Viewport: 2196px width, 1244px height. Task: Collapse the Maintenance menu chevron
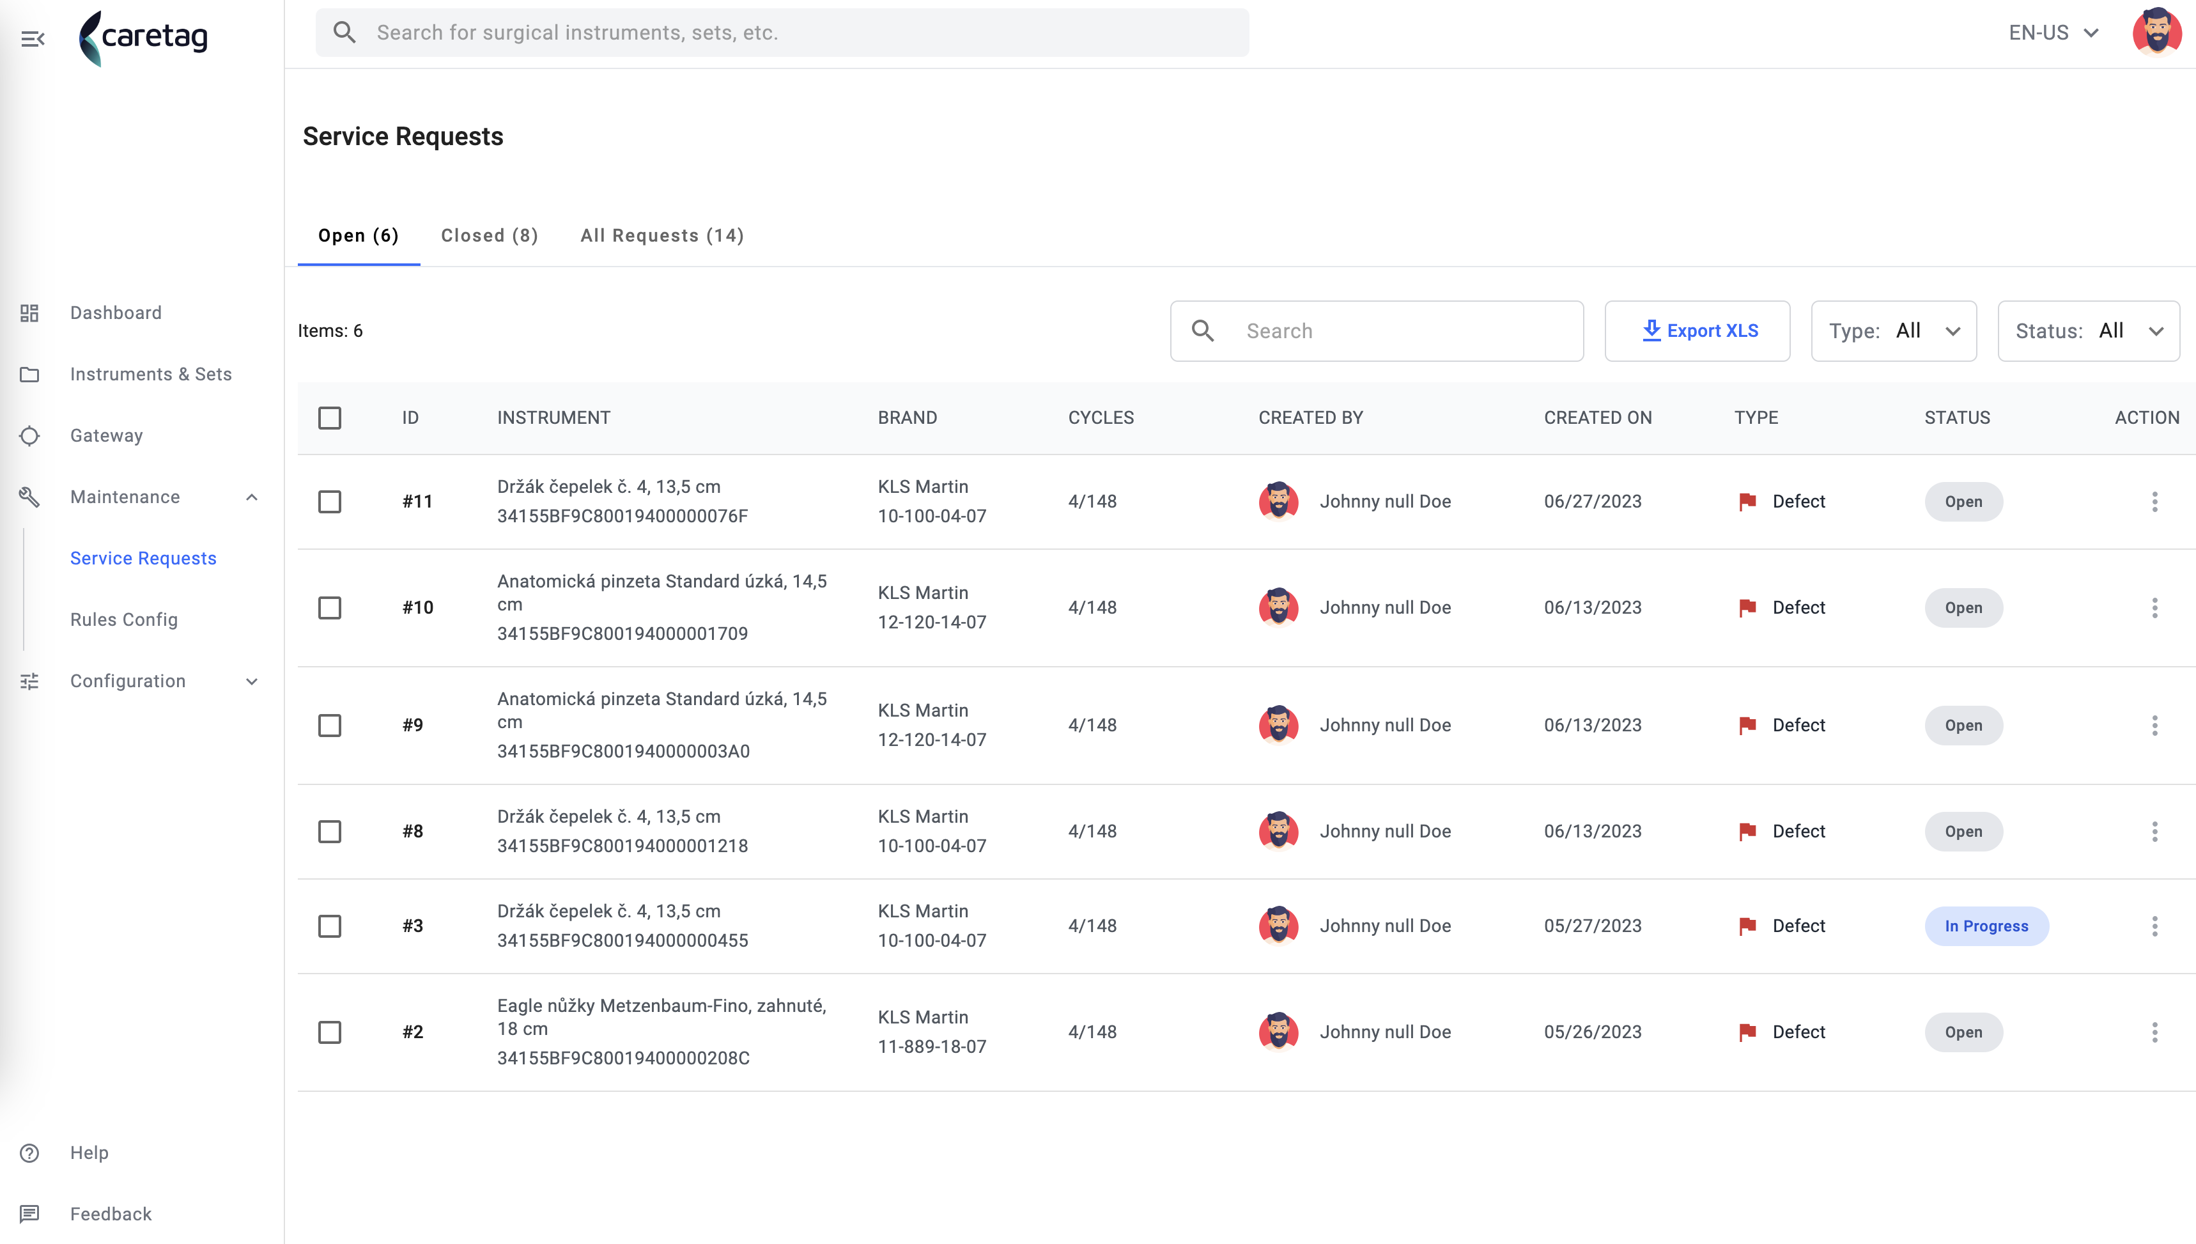(x=252, y=497)
